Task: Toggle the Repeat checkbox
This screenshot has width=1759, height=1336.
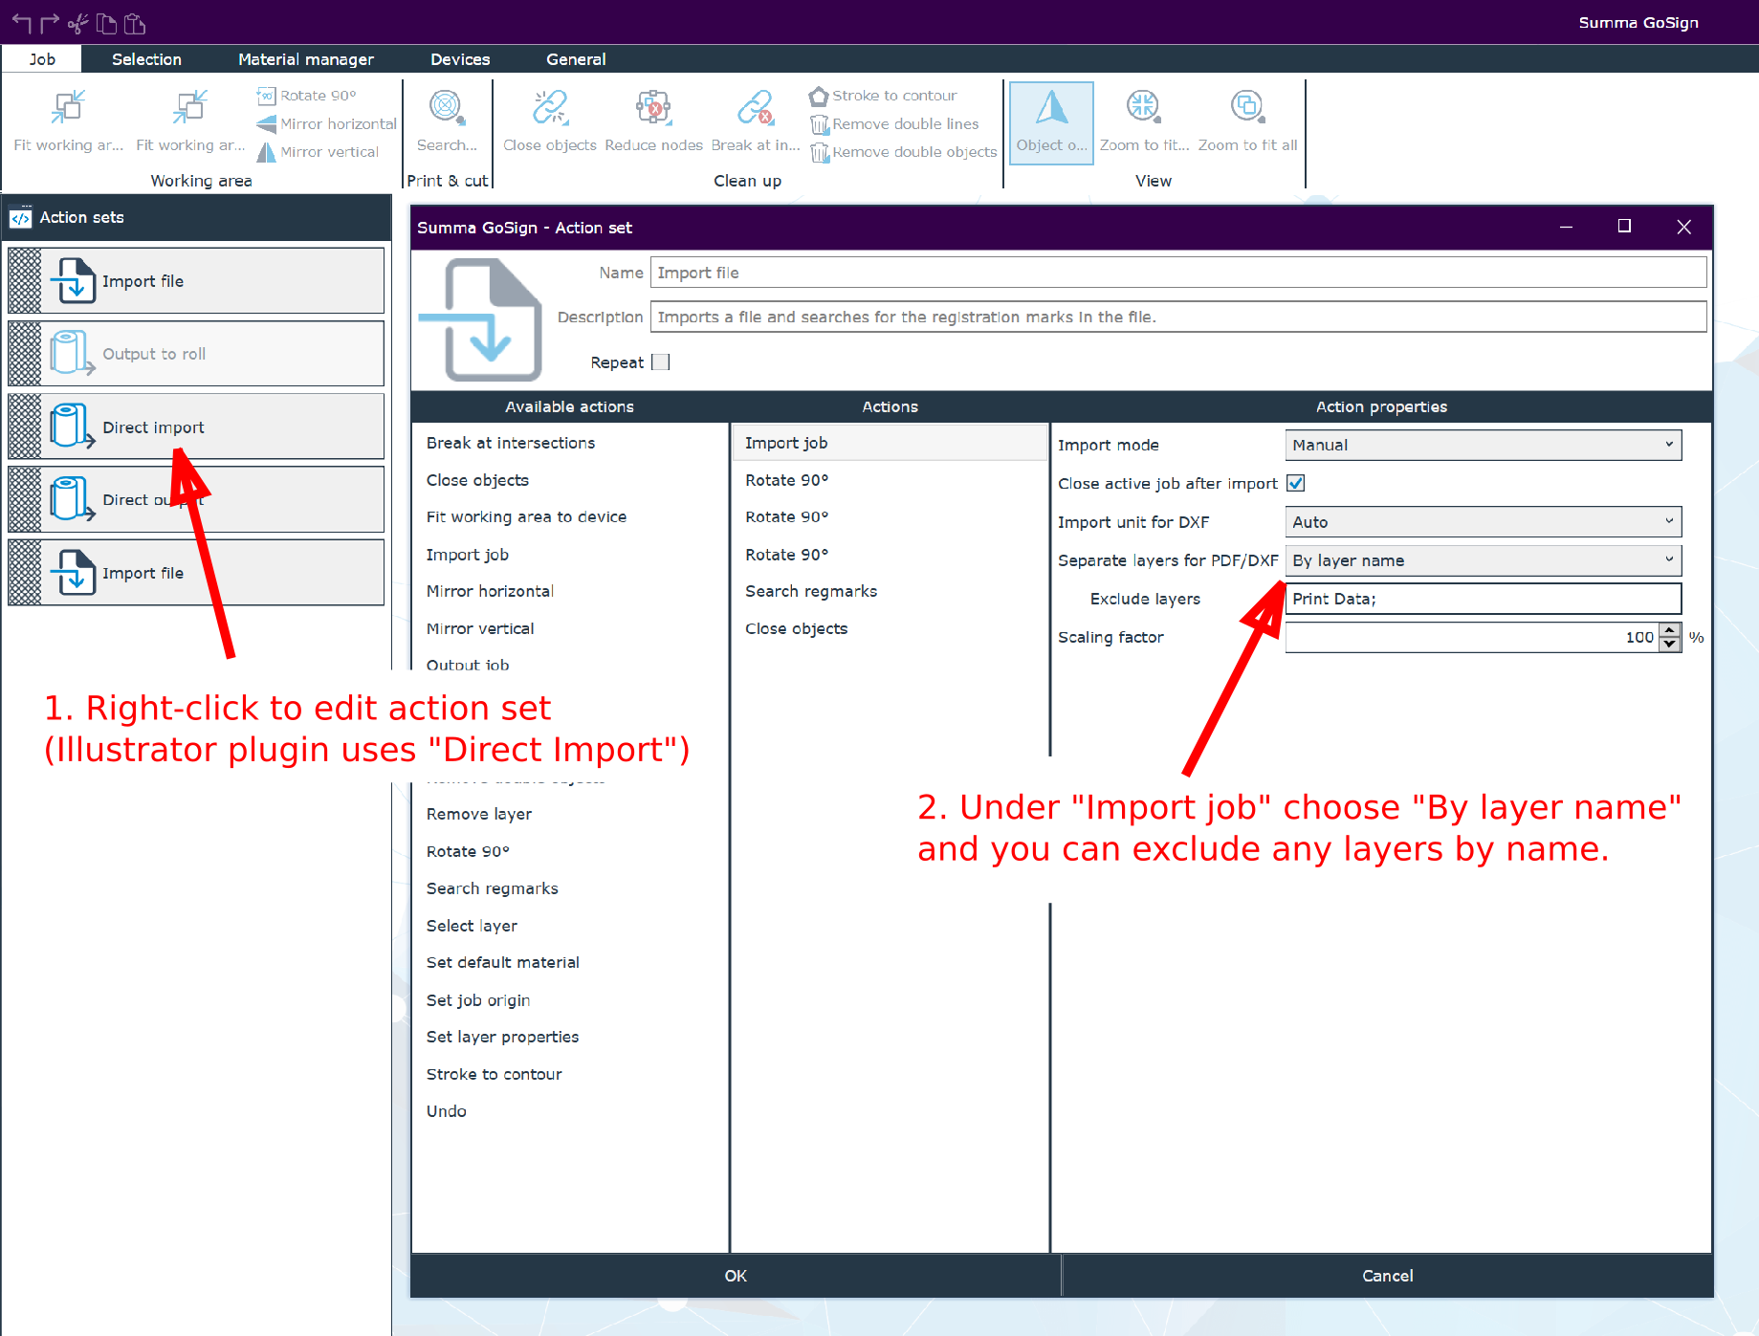Action: [660, 362]
